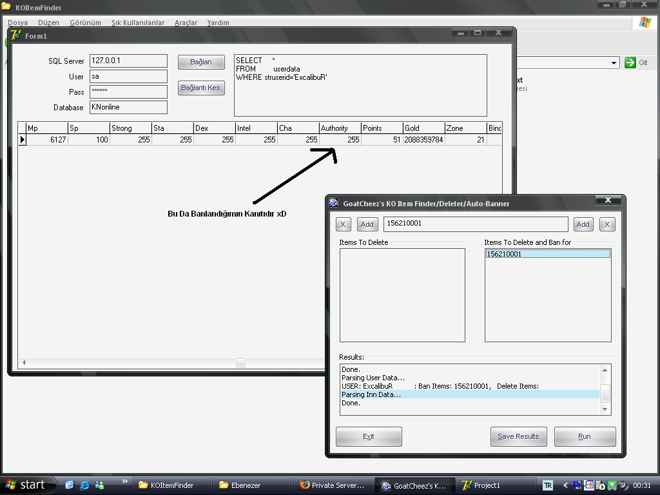Open the Düzen menu

click(48, 23)
